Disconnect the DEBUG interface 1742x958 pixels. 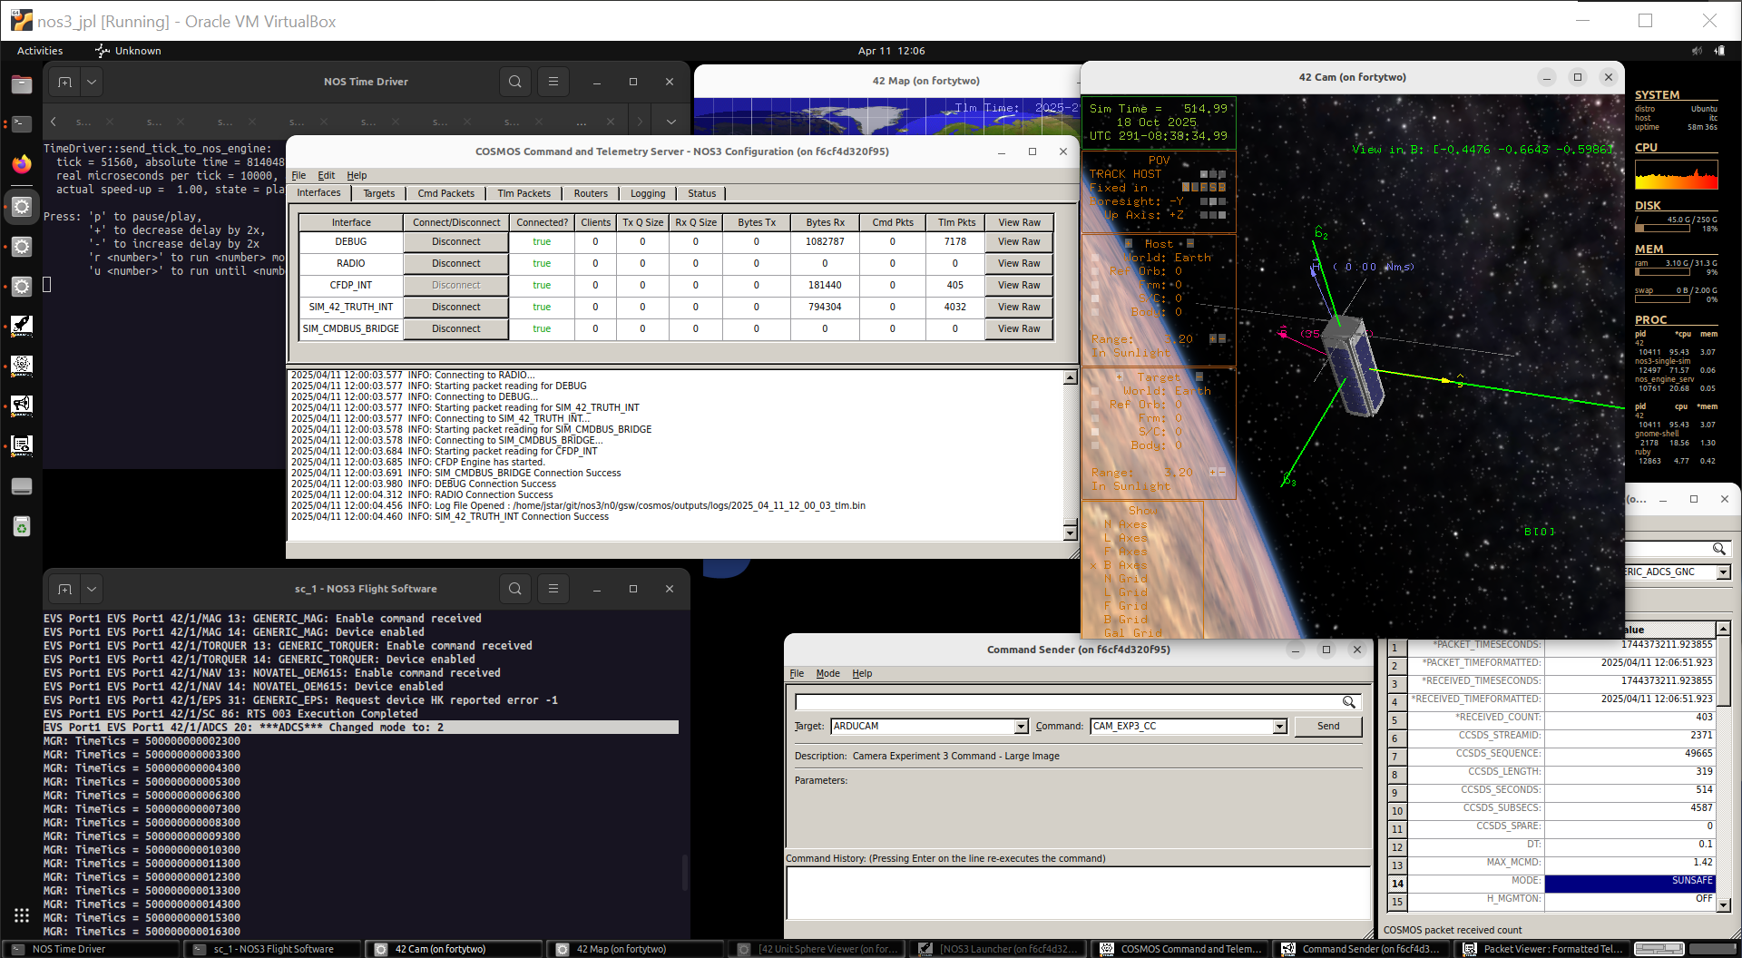(456, 242)
